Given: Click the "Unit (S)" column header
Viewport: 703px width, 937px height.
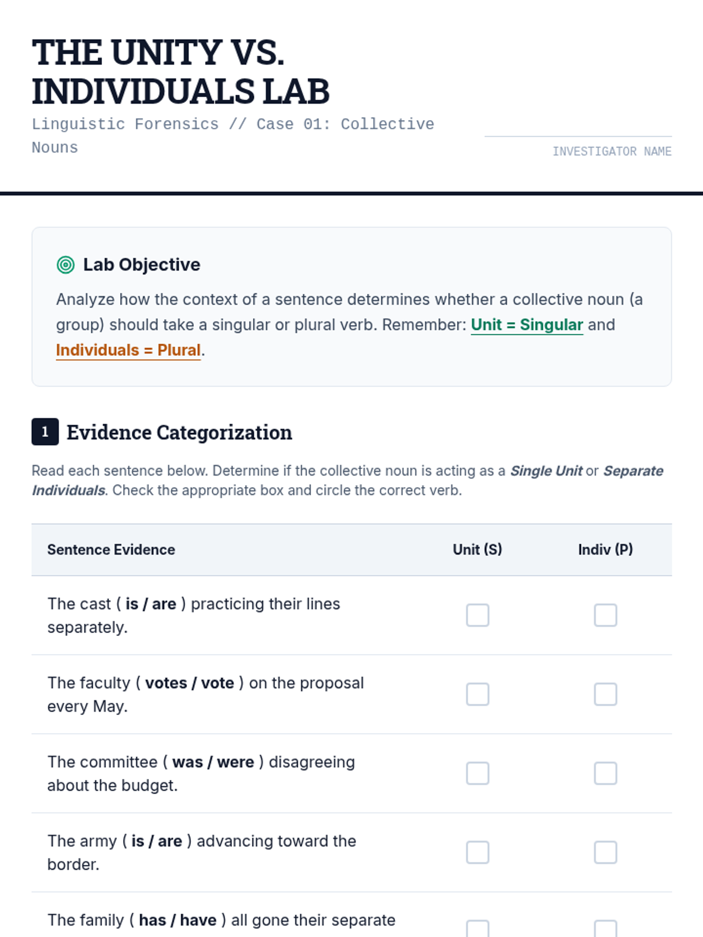Looking at the screenshot, I should tap(477, 550).
